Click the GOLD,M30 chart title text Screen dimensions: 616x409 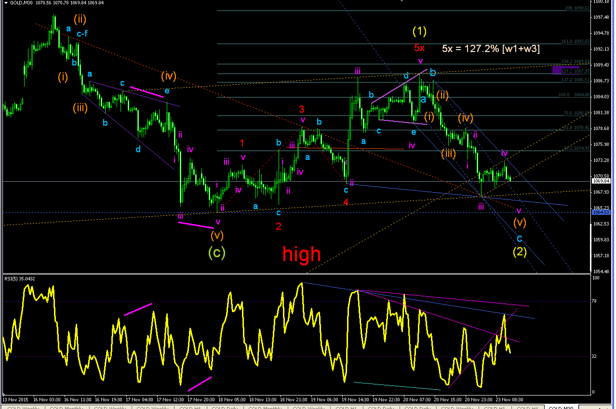[x=20, y=3]
